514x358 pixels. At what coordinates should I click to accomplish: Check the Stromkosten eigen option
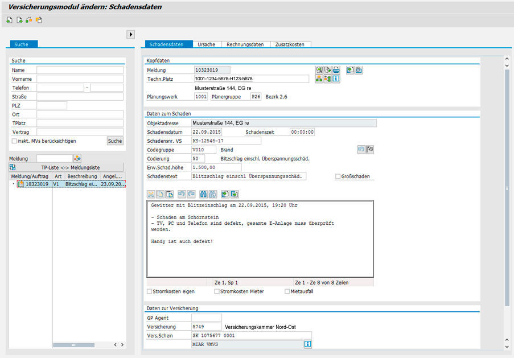coord(150,291)
